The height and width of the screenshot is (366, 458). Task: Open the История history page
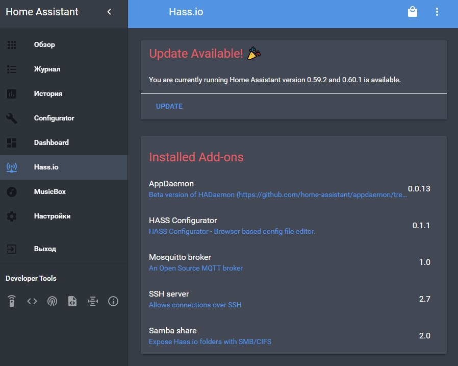64,94
